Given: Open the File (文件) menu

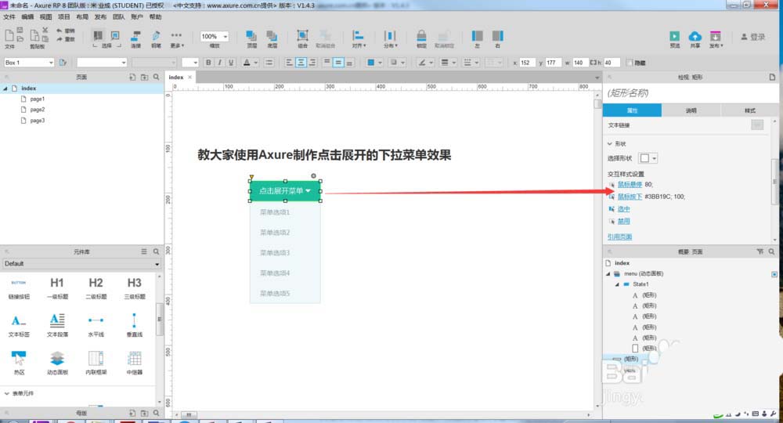Looking at the screenshot, I should [9, 17].
